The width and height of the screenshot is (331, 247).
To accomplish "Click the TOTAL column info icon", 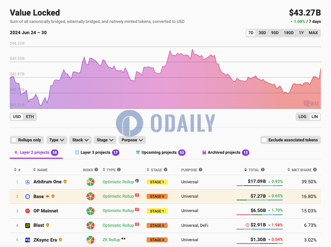I will (263, 170).
